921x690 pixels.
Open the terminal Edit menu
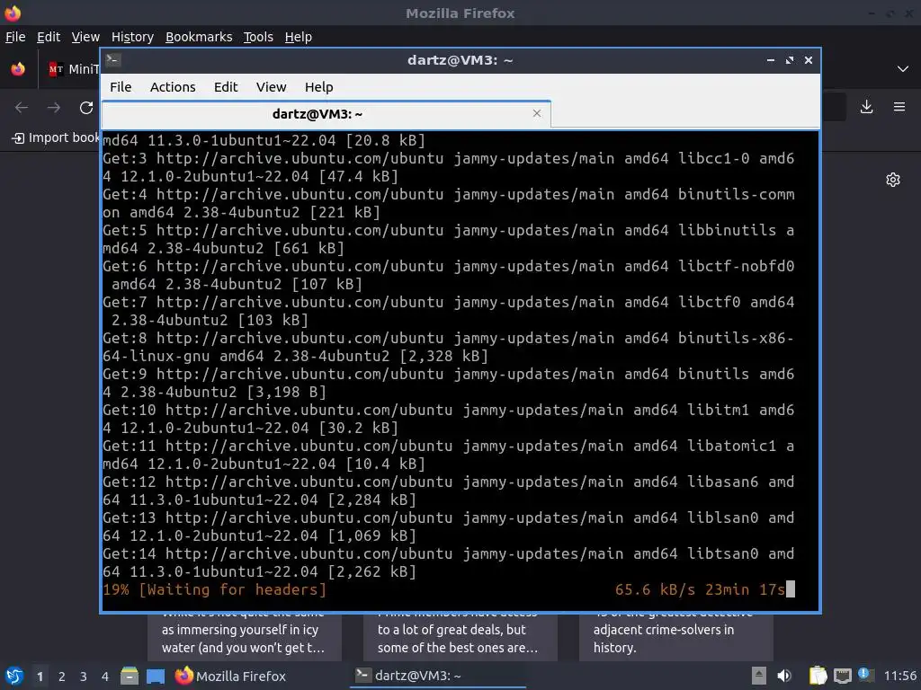tap(226, 87)
